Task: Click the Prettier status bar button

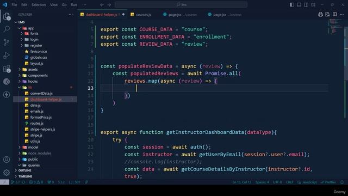Action: pos(328,182)
